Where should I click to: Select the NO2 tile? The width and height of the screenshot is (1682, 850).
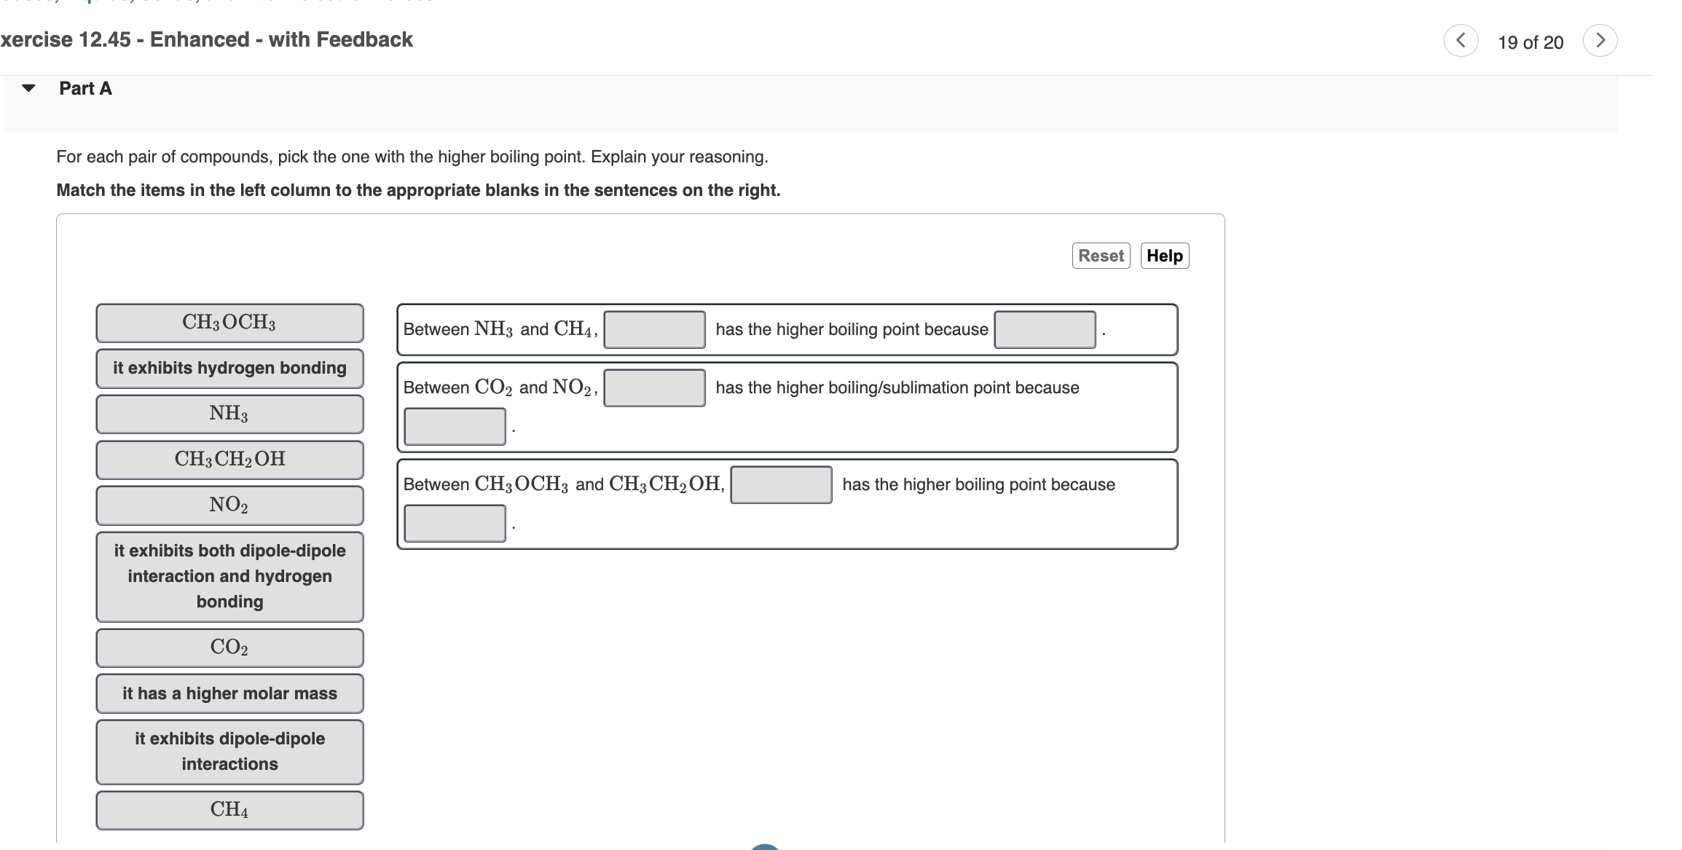229,505
